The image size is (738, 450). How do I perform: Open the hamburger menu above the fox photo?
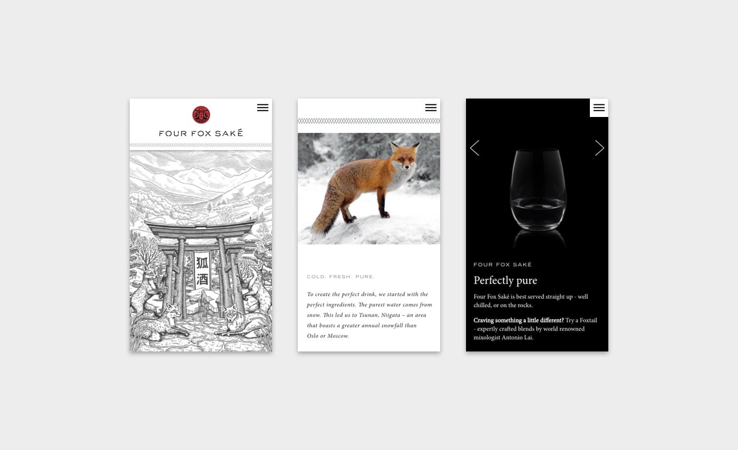tap(431, 107)
